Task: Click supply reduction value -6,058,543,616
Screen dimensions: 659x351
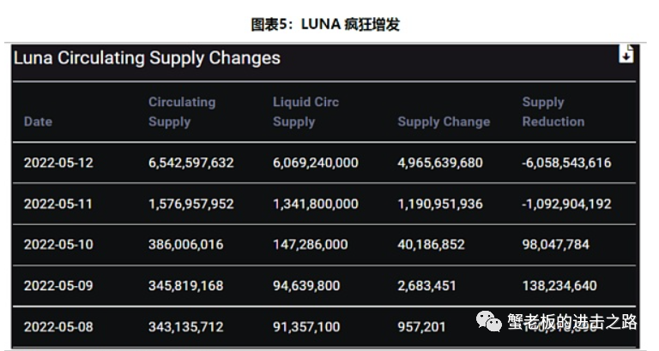Action: pos(566,163)
